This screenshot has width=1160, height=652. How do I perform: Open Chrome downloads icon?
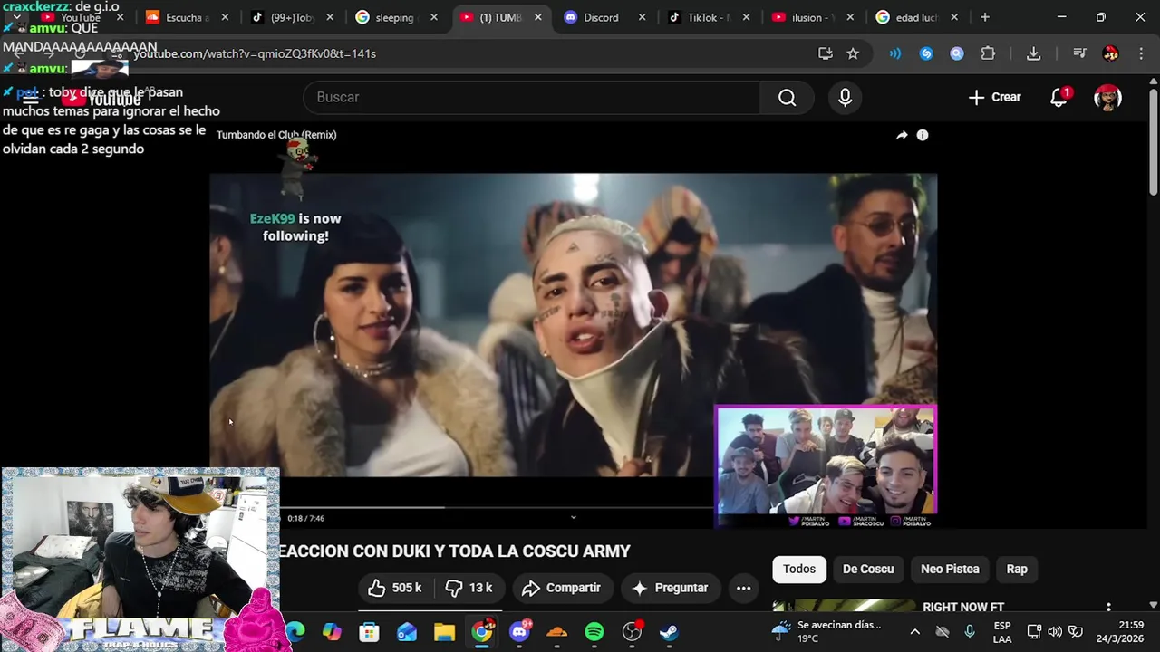pos(1033,53)
